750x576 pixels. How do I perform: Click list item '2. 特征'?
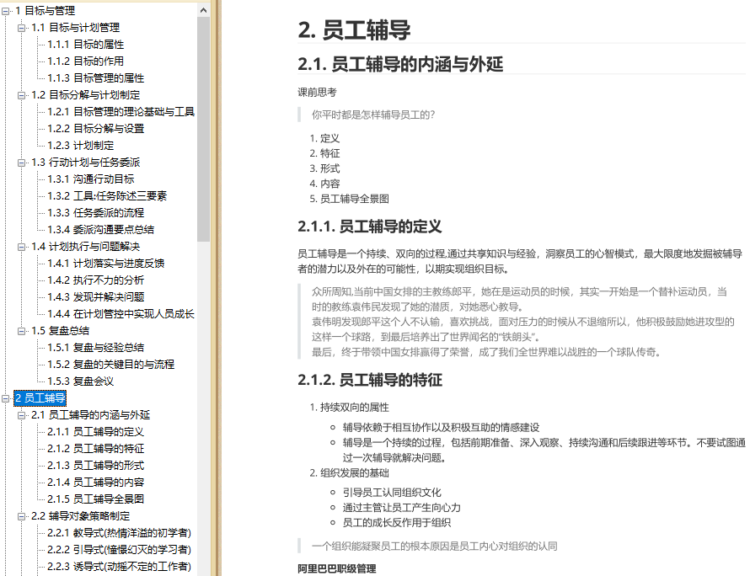324,153
